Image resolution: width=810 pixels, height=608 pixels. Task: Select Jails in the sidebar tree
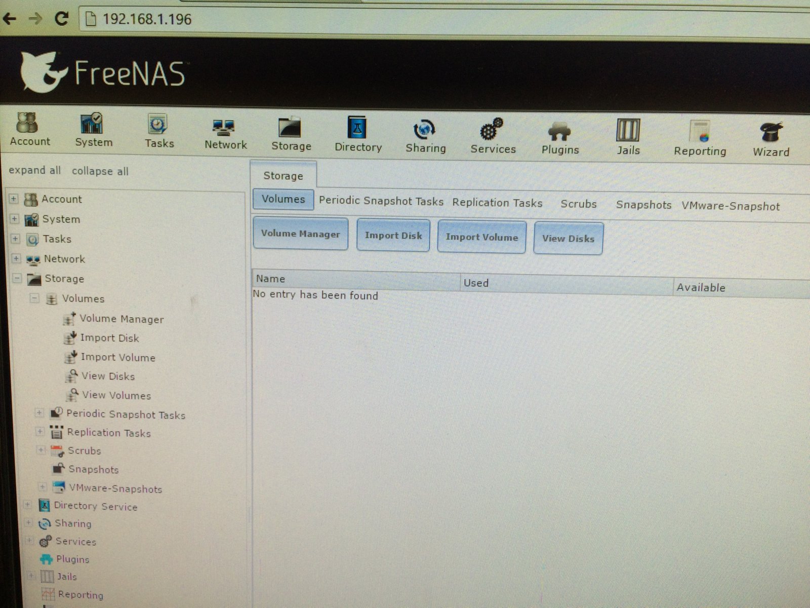click(x=66, y=577)
